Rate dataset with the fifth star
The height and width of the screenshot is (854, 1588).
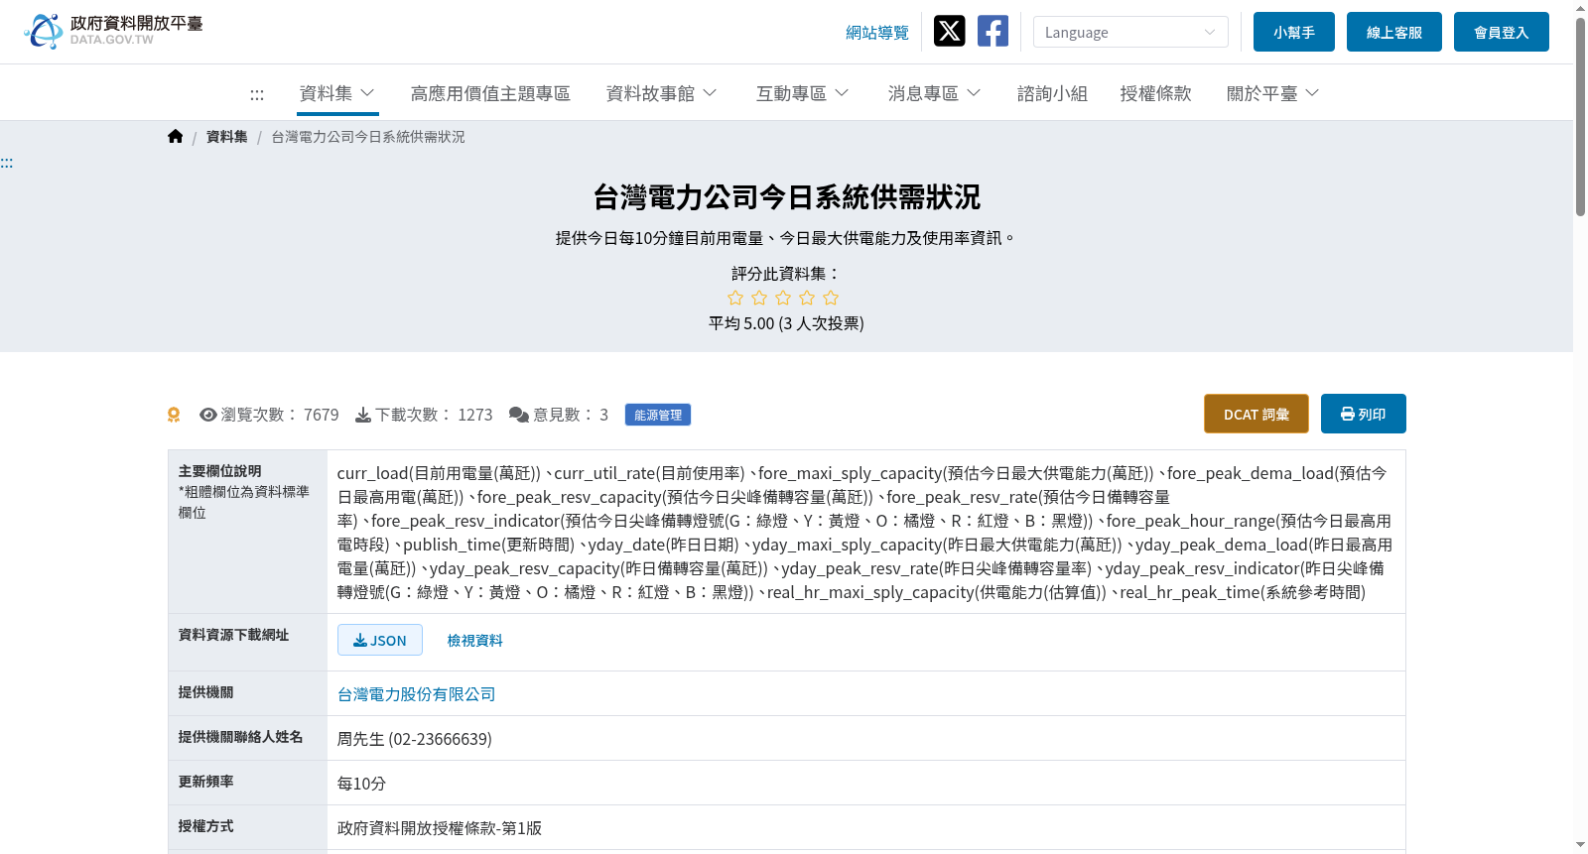click(831, 298)
